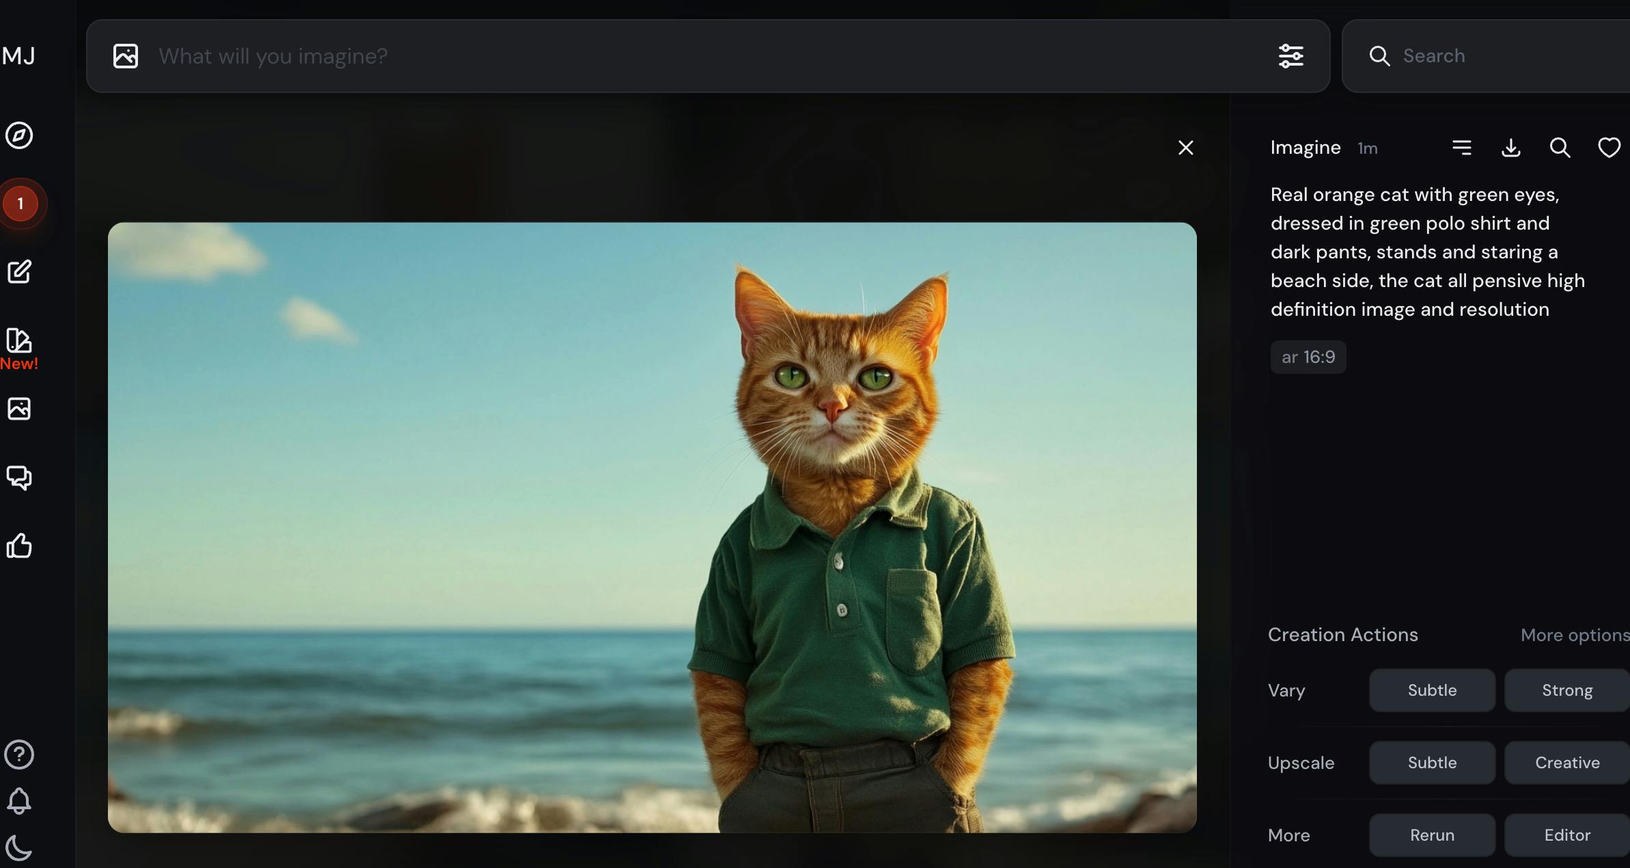The height and width of the screenshot is (868, 1630).
Task: Open the Explore compass icon
Action: (19, 135)
